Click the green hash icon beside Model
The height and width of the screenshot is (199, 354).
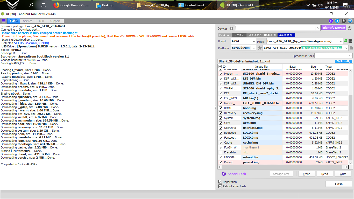(345, 41)
